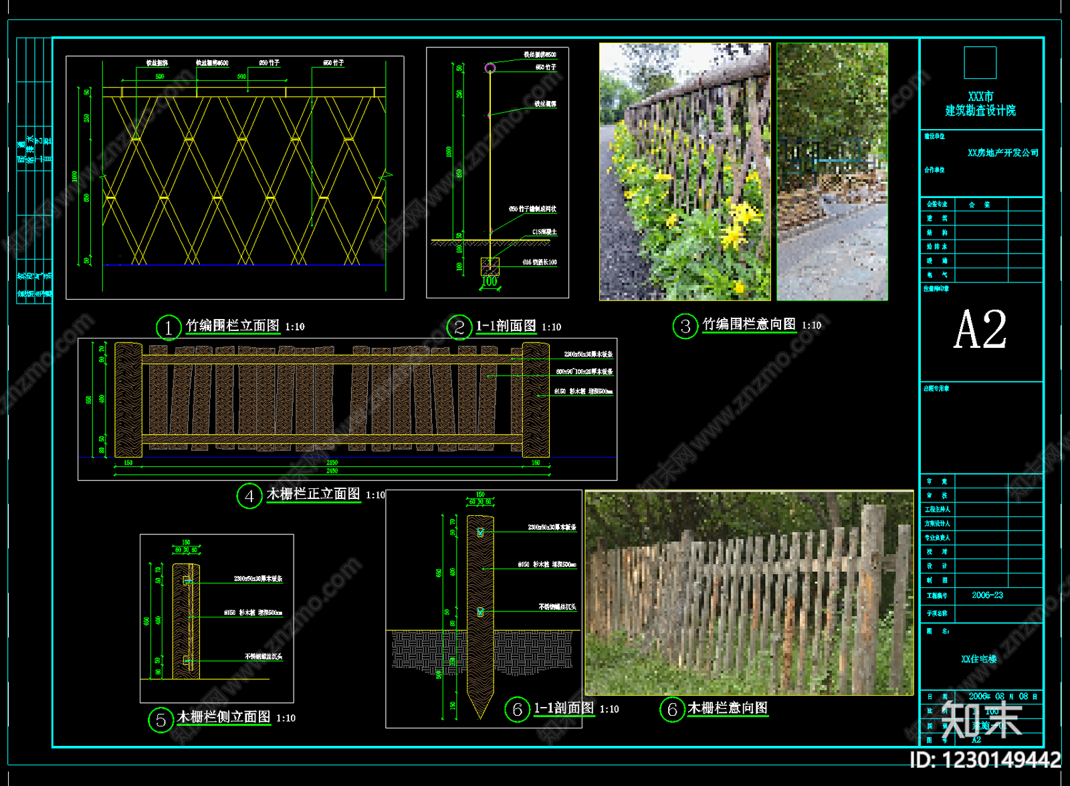Viewport: 1070px width, 786px height.
Task: Click the yellow bamboo lattice elevation drawing
Action: click(235, 177)
